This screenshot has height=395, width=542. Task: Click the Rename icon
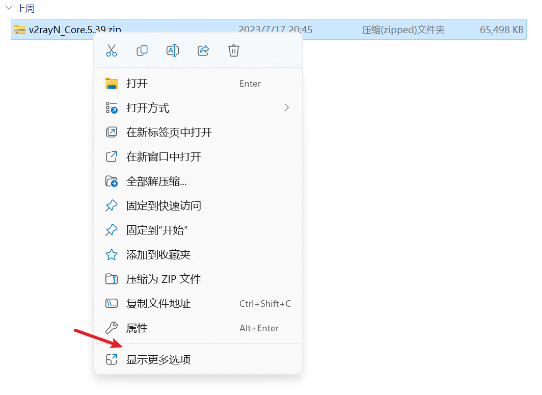coord(173,50)
